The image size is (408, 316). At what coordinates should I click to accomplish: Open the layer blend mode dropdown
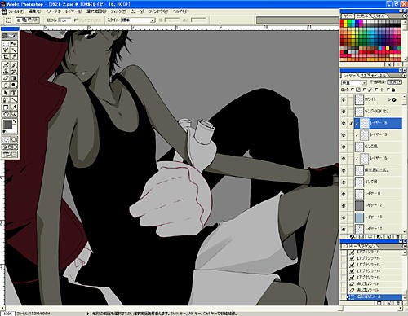point(354,82)
